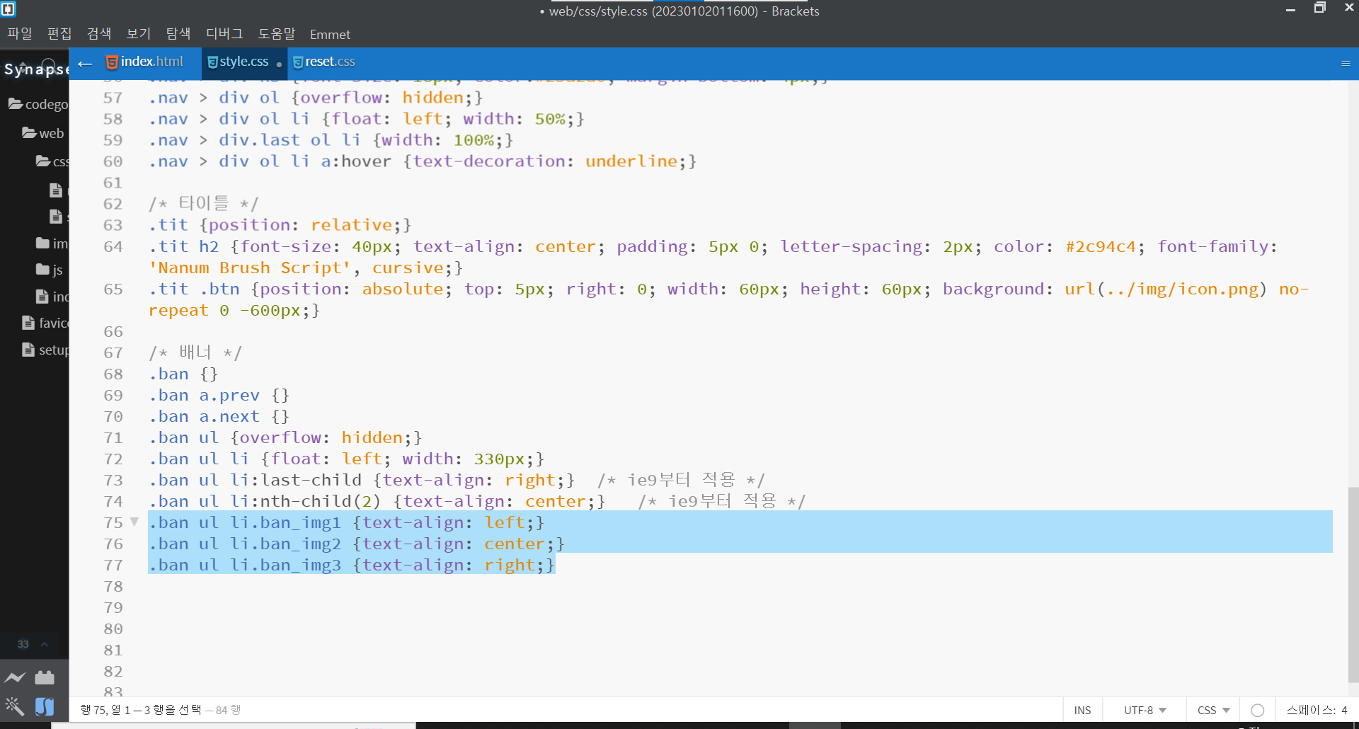The width and height of the screenshot is (1359, 729).
Task: Click the HTML5 icon on index.html tab
Action: point(112,62)
